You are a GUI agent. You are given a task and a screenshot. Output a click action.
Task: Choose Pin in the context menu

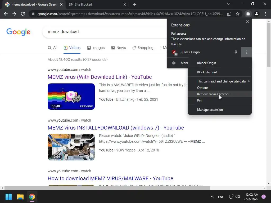[219, 100]
